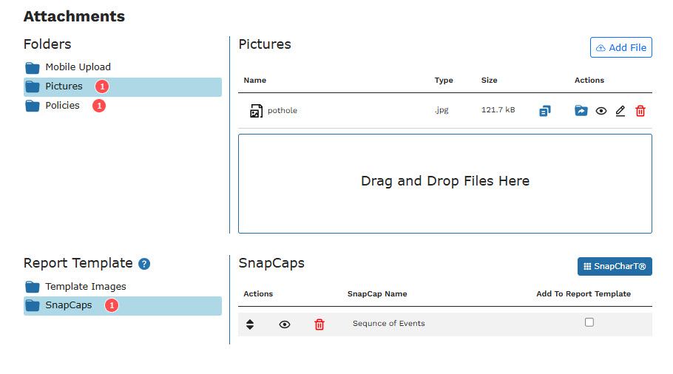Open SnapCharT® button
The image size is (673, 374).
point(615,266)
